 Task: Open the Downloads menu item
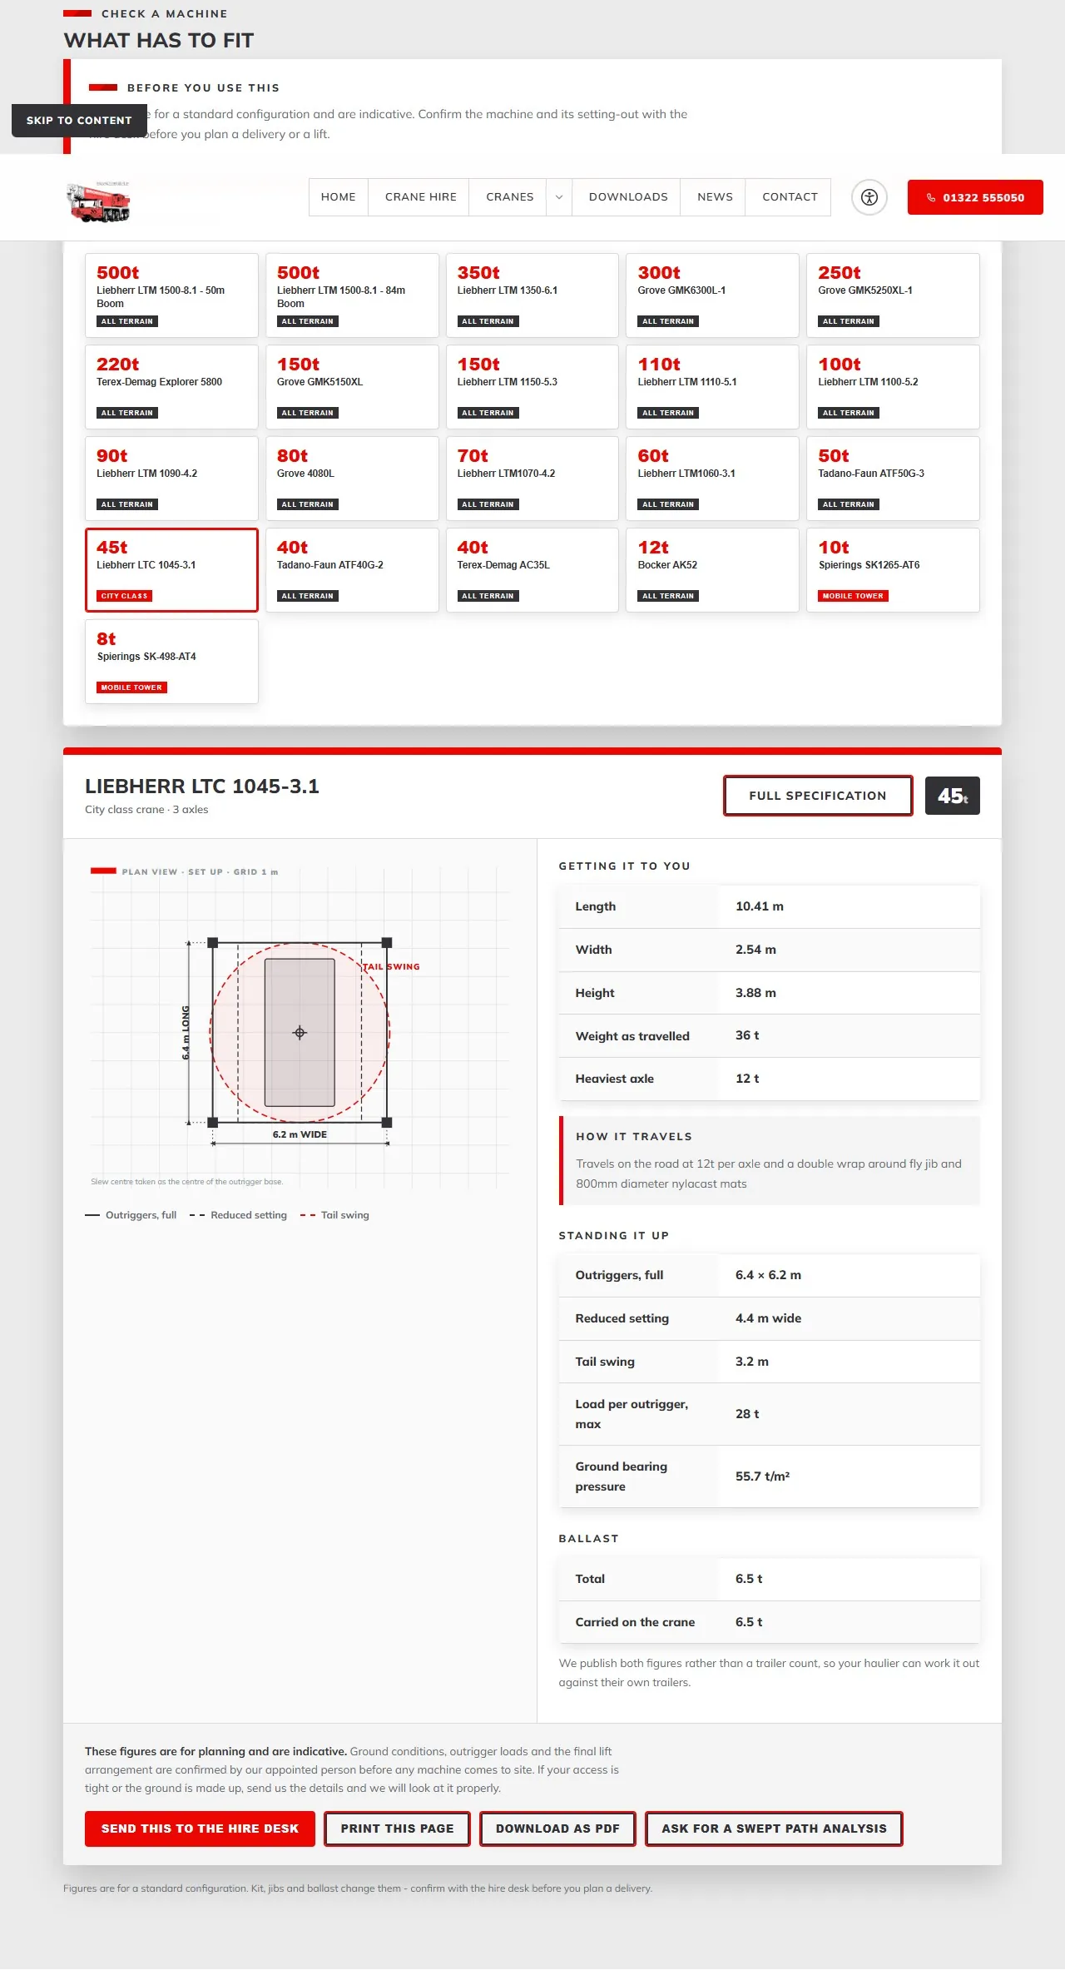coord(628,197)
